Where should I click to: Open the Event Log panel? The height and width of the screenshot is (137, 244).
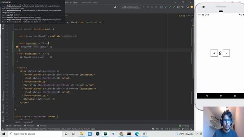point(184,126)
